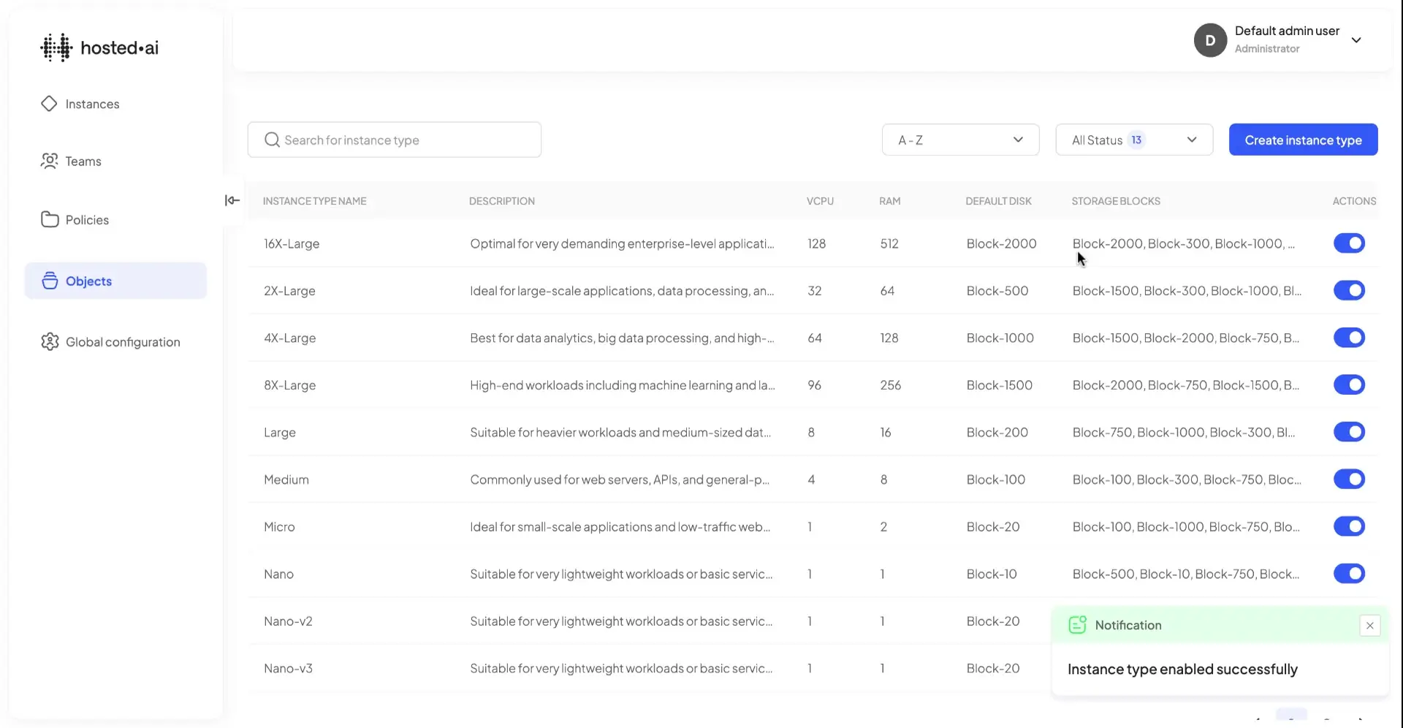This screenshot has height=728, width=1403.
Task: Click the instance type search field
Action: [395, 140]
